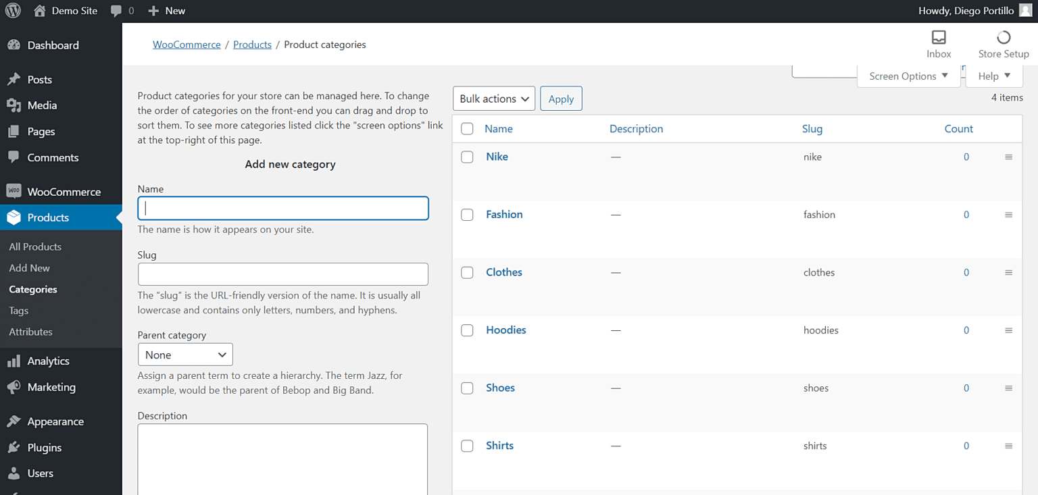1038x495 pixels.
Task: Tick the checkbox beside Hoodies
Action: pyautogui.click(x=467, y=330)
